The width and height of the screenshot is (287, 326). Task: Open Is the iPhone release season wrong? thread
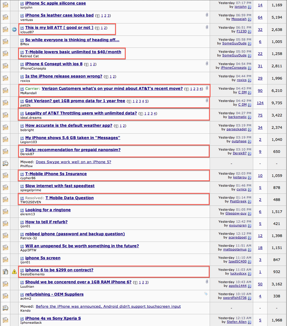coord(64,76)
